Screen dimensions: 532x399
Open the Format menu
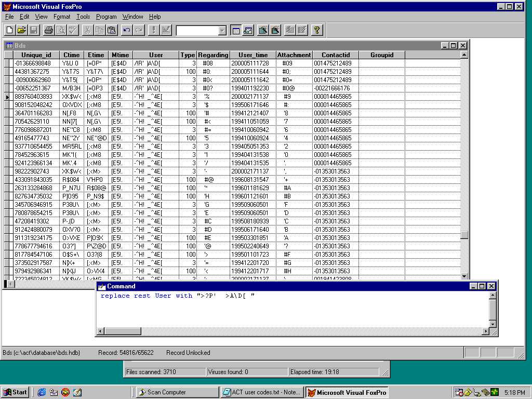pyautogui.click(x=62, y=17)
